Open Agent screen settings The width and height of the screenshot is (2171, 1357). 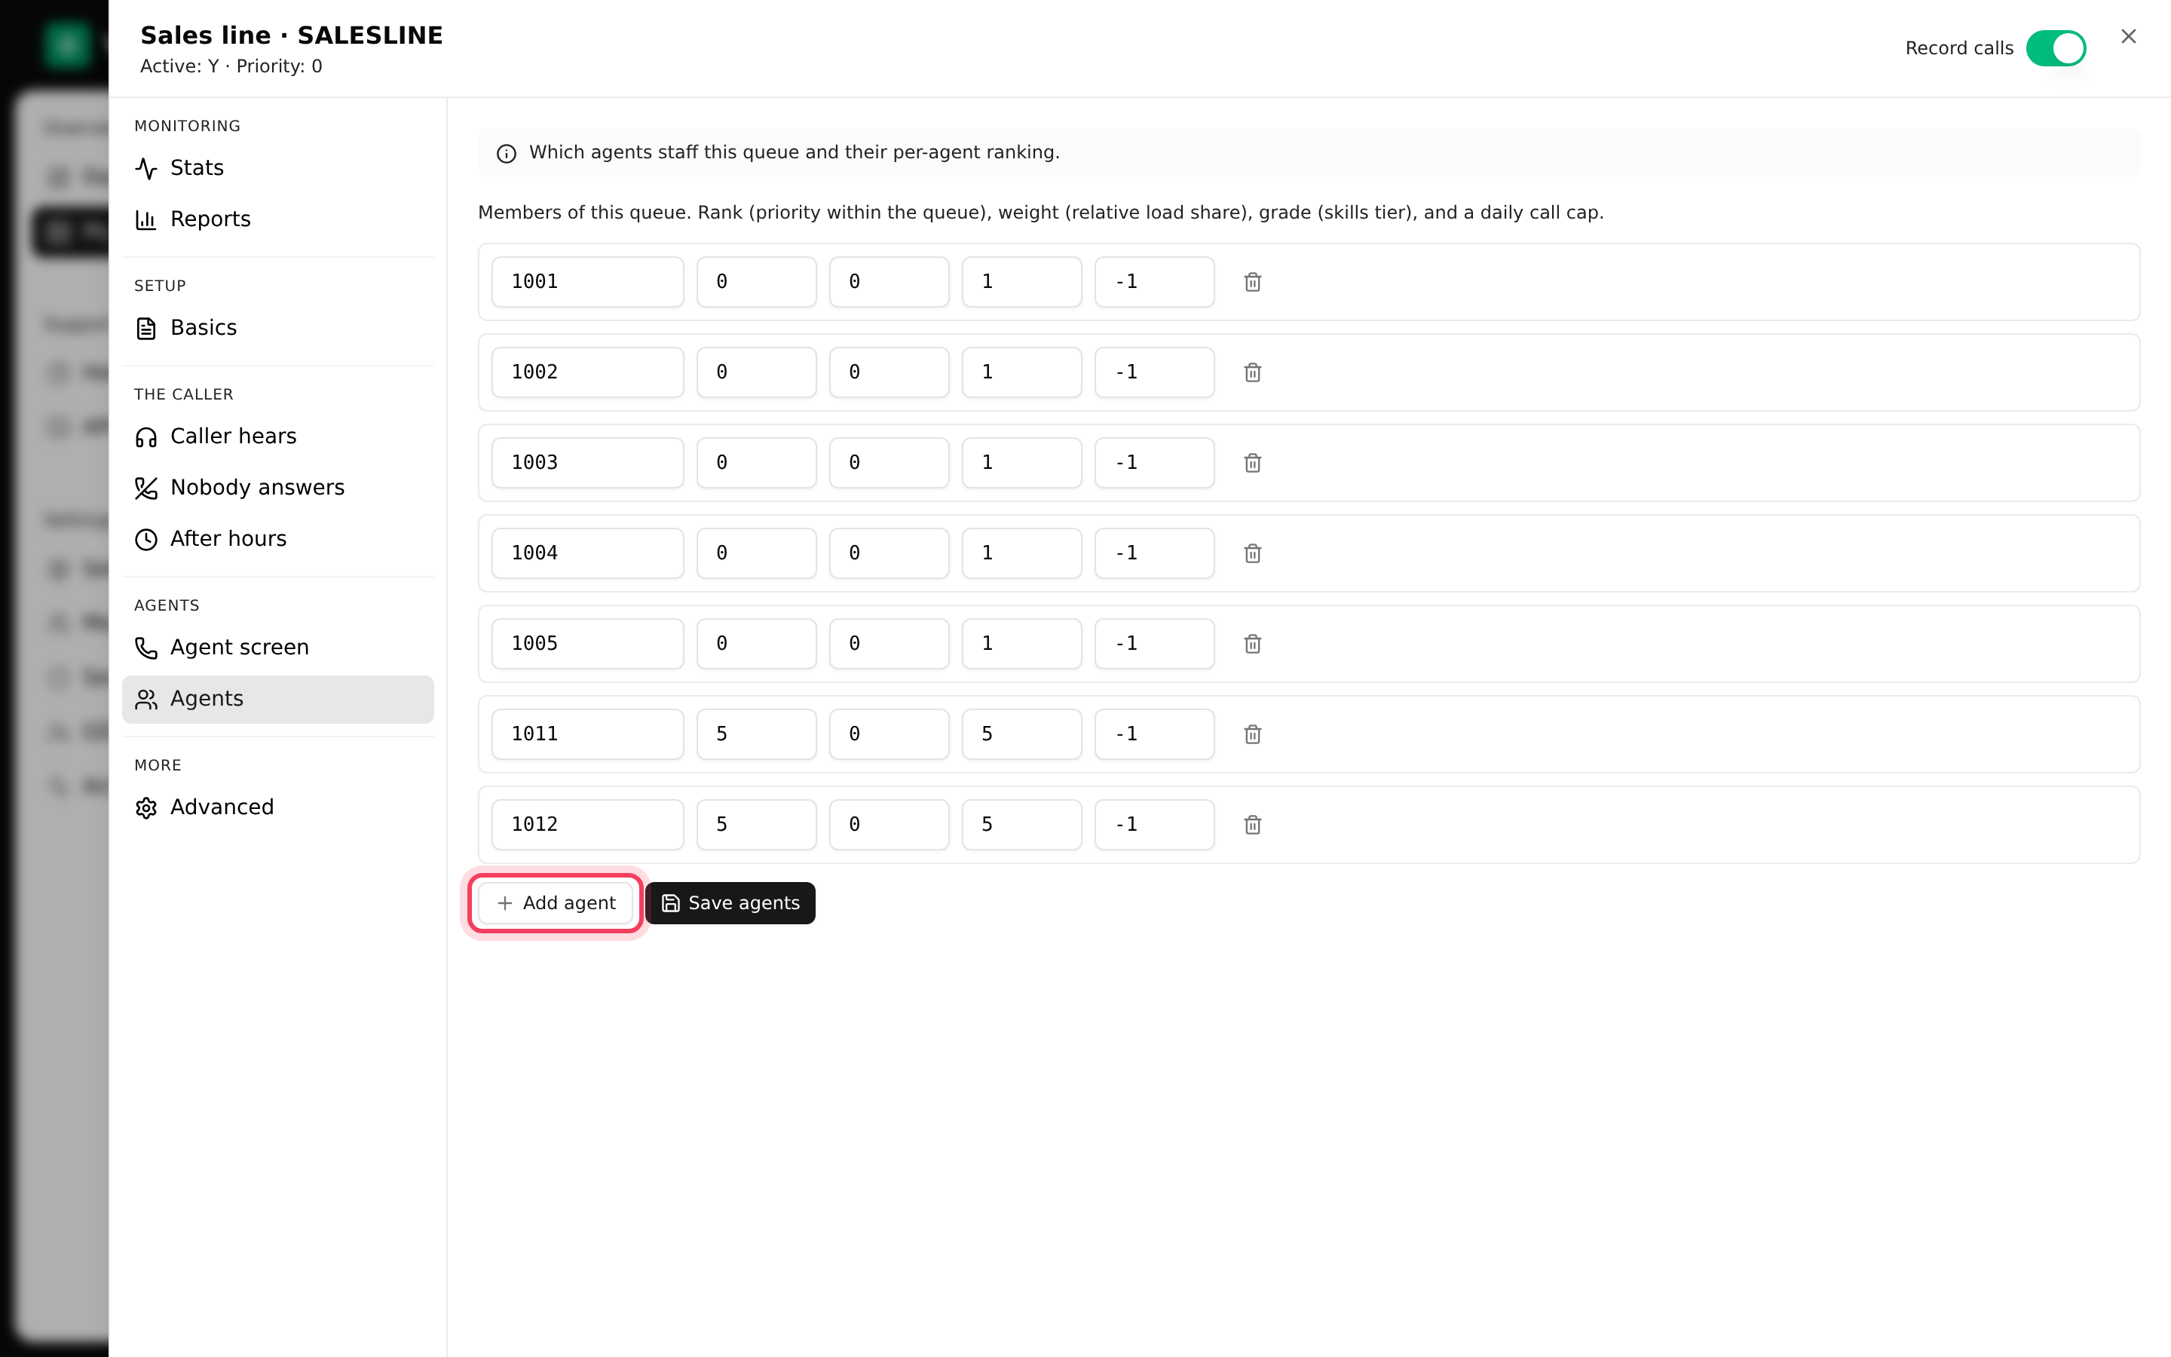277,647
